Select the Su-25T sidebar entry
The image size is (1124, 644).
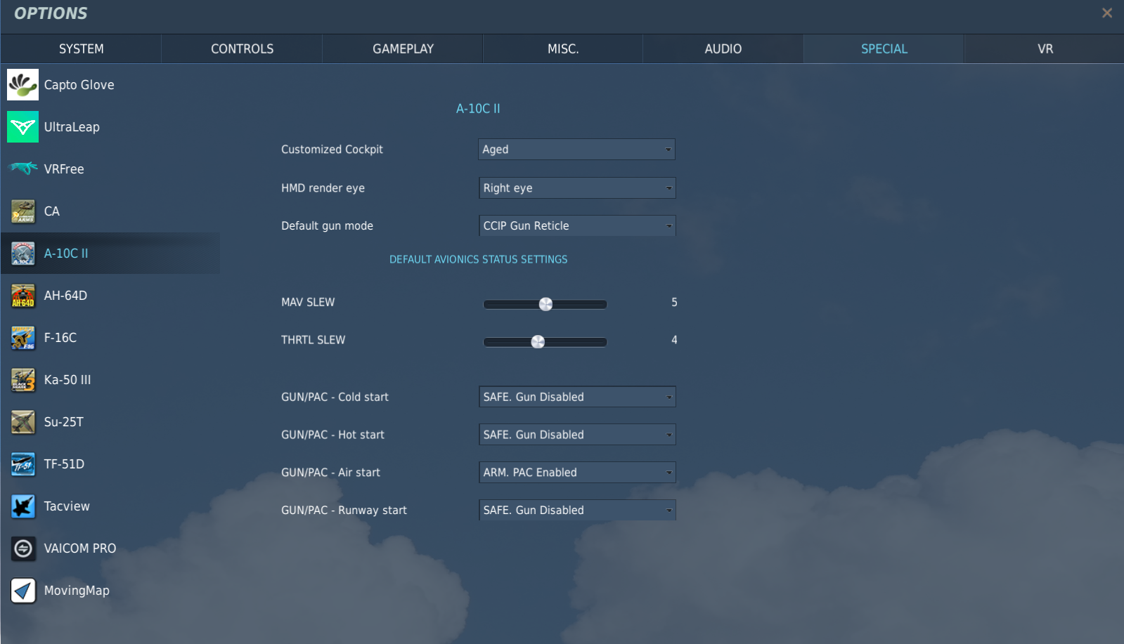pos(110,422)
